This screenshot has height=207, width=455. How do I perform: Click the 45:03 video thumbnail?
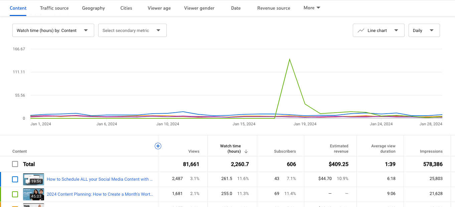(33, 194)
